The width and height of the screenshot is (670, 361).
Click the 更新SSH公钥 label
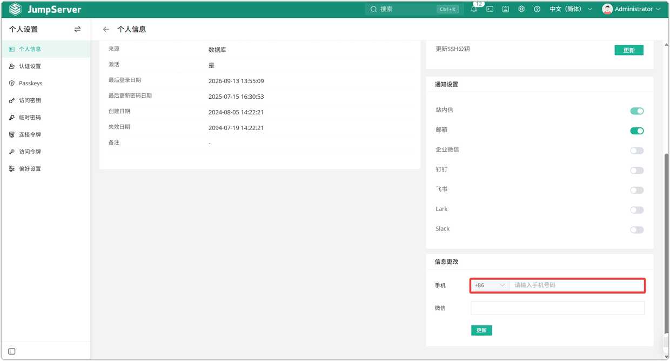coord(453,49)
